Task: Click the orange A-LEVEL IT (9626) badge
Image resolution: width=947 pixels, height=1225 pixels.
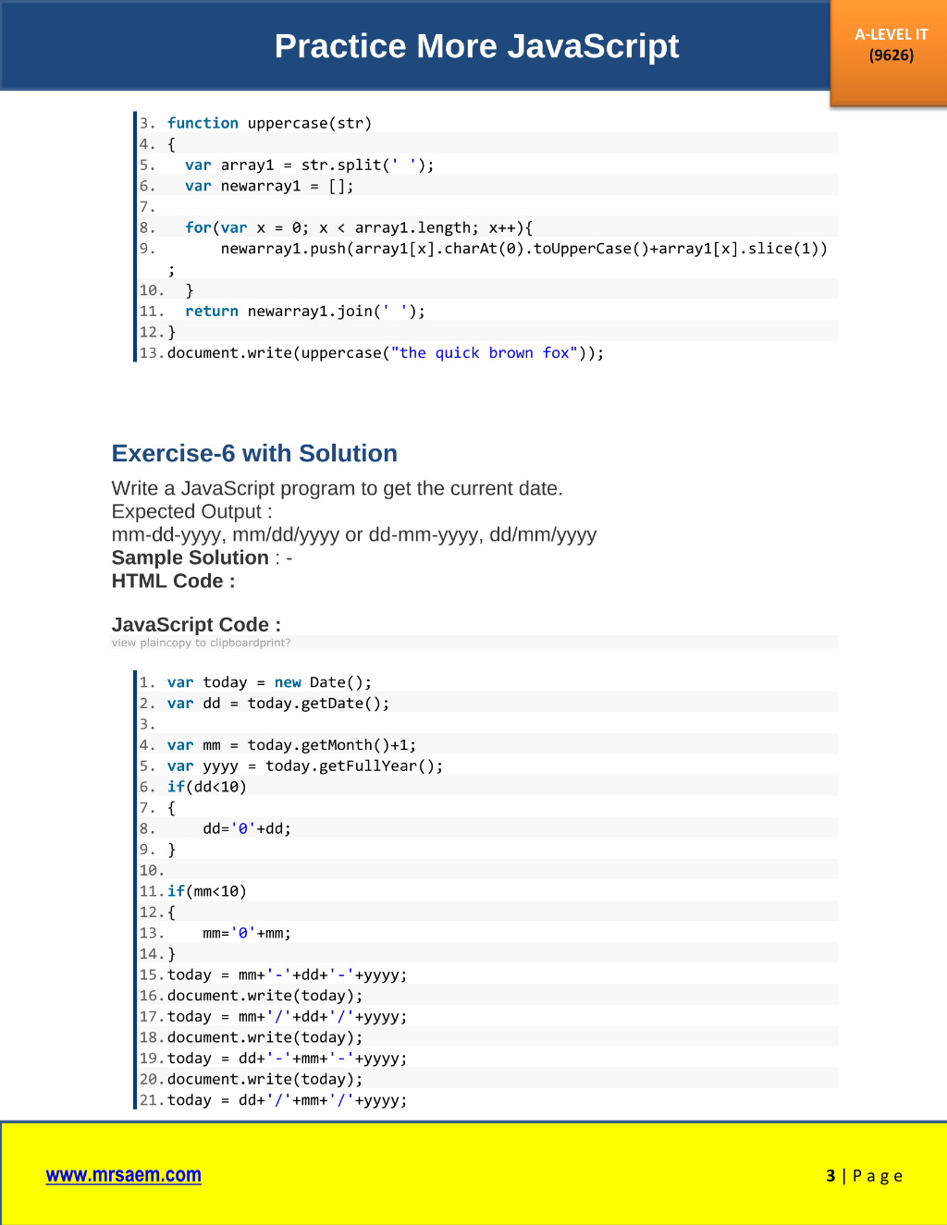Action: (891, 45)
